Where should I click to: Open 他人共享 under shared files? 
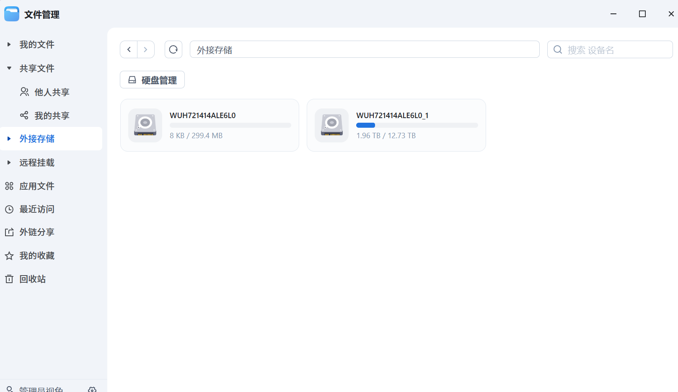tap(52, 92)
